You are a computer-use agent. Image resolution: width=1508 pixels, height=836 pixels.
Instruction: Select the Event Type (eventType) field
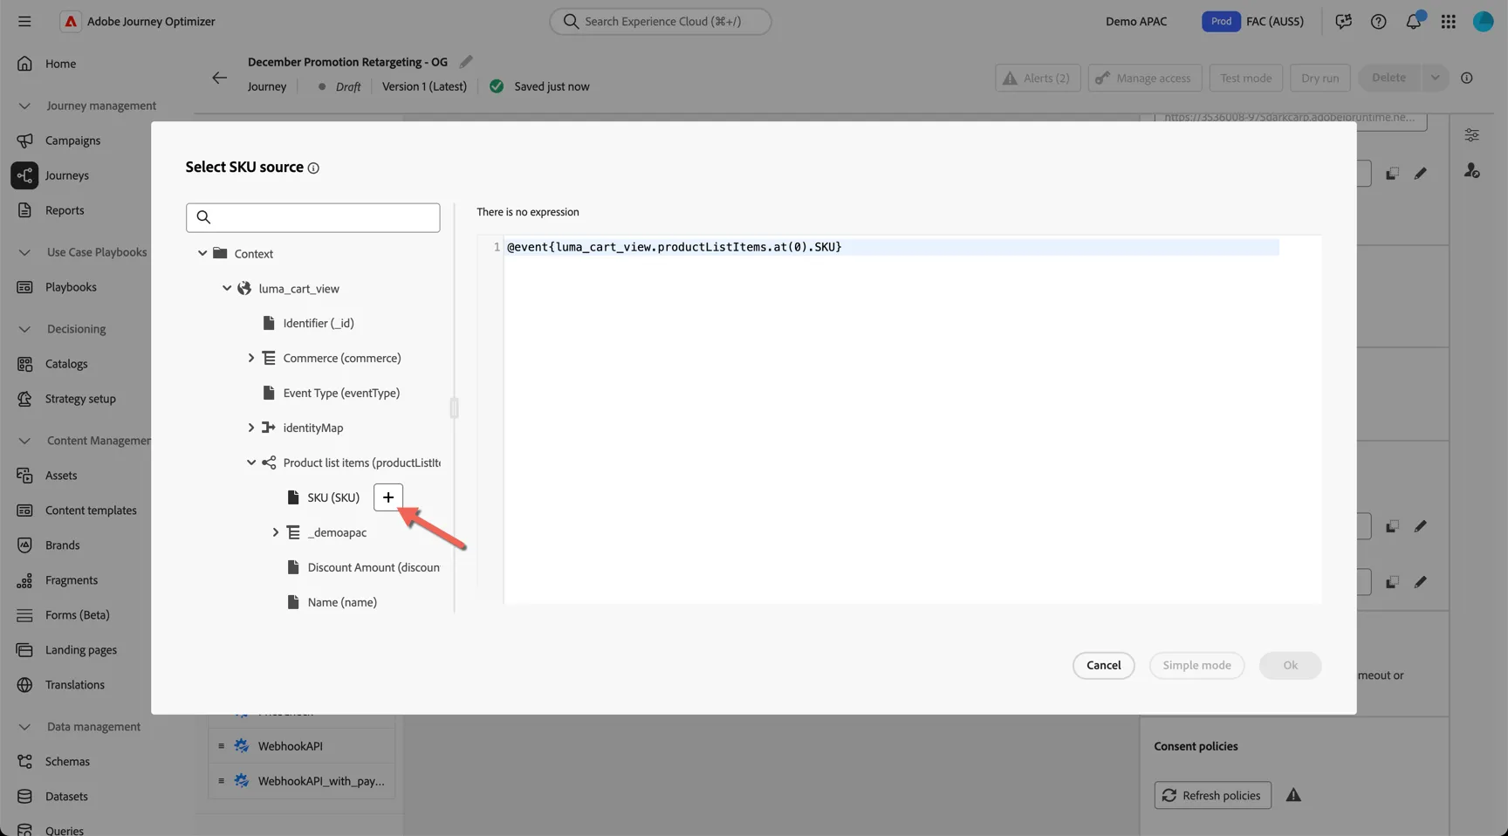(x=341, y=393)
